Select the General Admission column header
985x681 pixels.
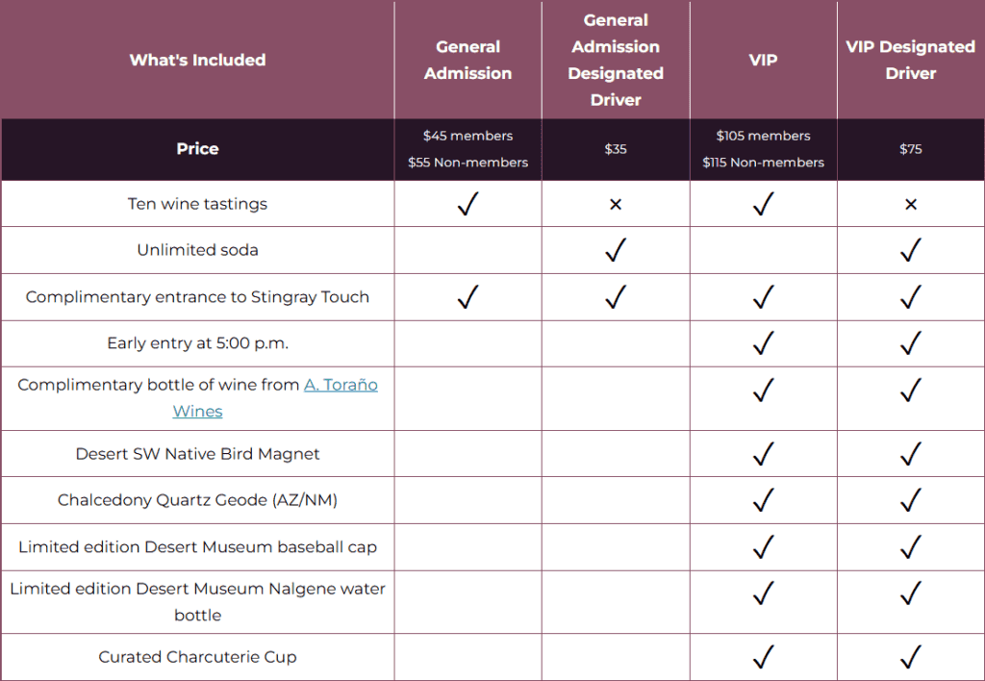[468, 60]
